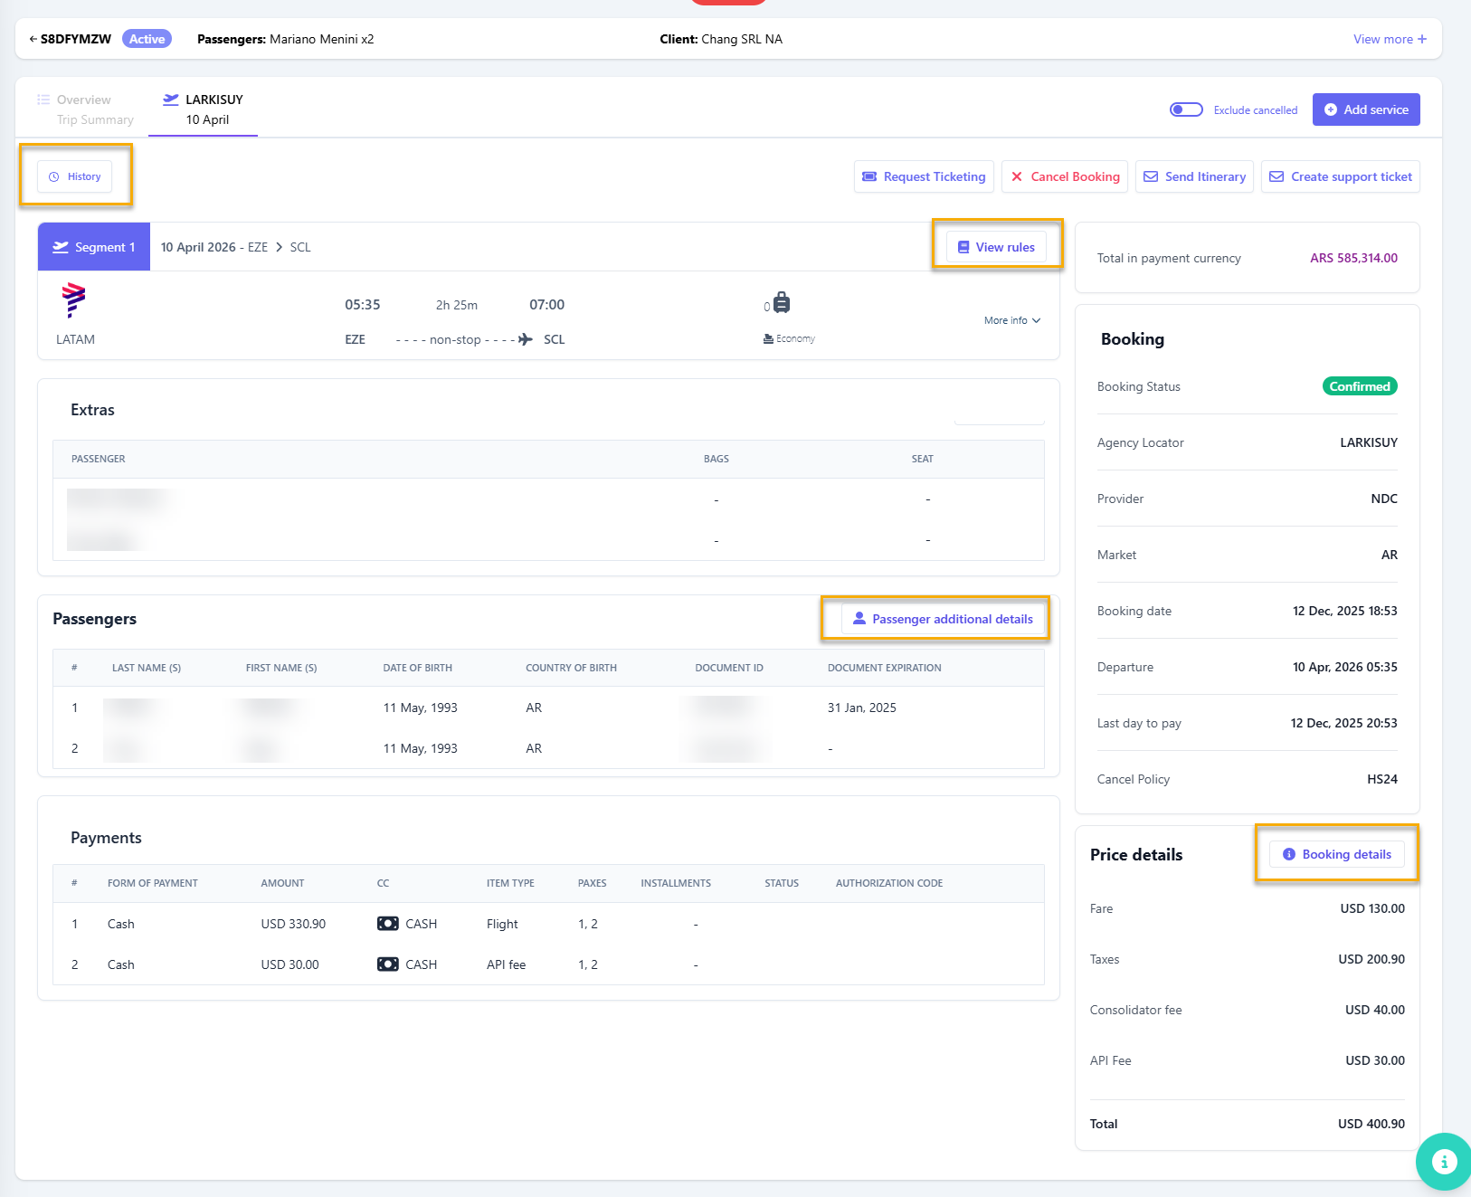Click Cancel Booking

point(1064,176)
